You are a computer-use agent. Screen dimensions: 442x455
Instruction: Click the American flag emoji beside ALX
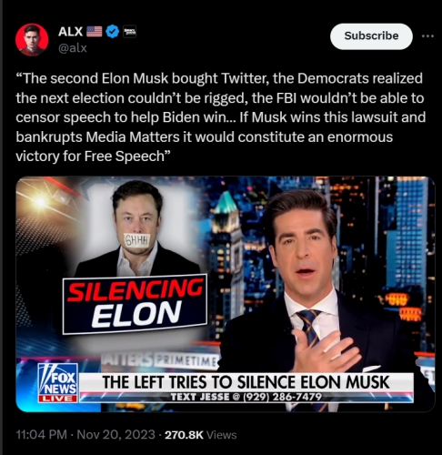pyautogui.click(x=95, y=31)
